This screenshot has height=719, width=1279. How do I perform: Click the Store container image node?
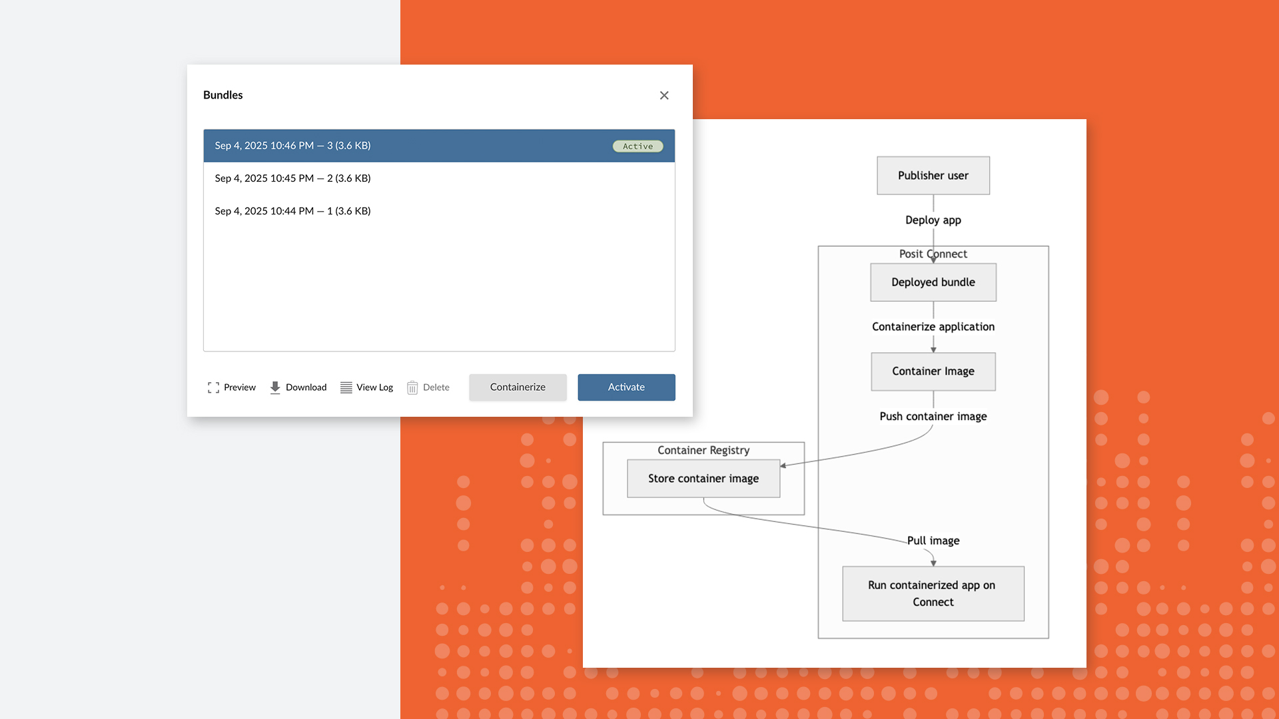pos(703,479)
